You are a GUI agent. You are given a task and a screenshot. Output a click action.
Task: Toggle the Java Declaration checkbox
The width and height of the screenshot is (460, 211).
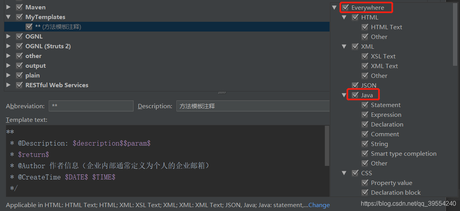(365, 124)
